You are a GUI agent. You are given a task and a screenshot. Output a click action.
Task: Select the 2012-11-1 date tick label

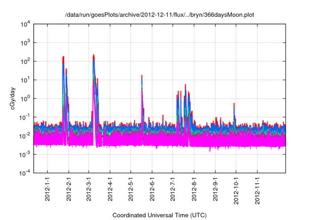pos(257,192)
